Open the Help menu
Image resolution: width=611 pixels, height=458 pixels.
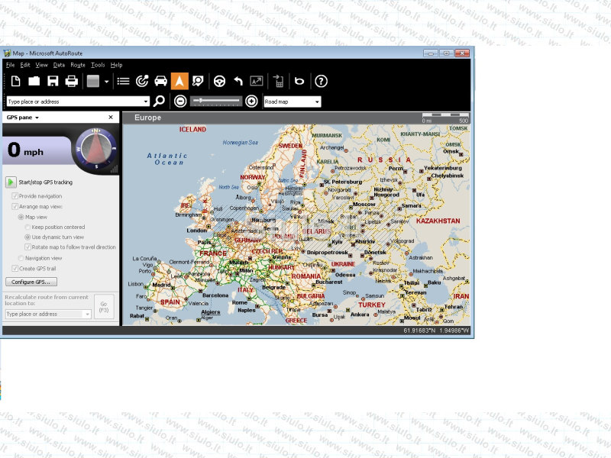coord(116,65)
